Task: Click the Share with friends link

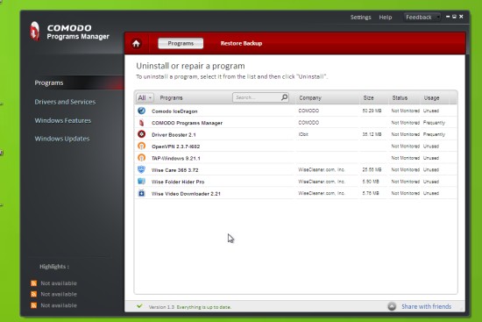Action: point(427,306)
